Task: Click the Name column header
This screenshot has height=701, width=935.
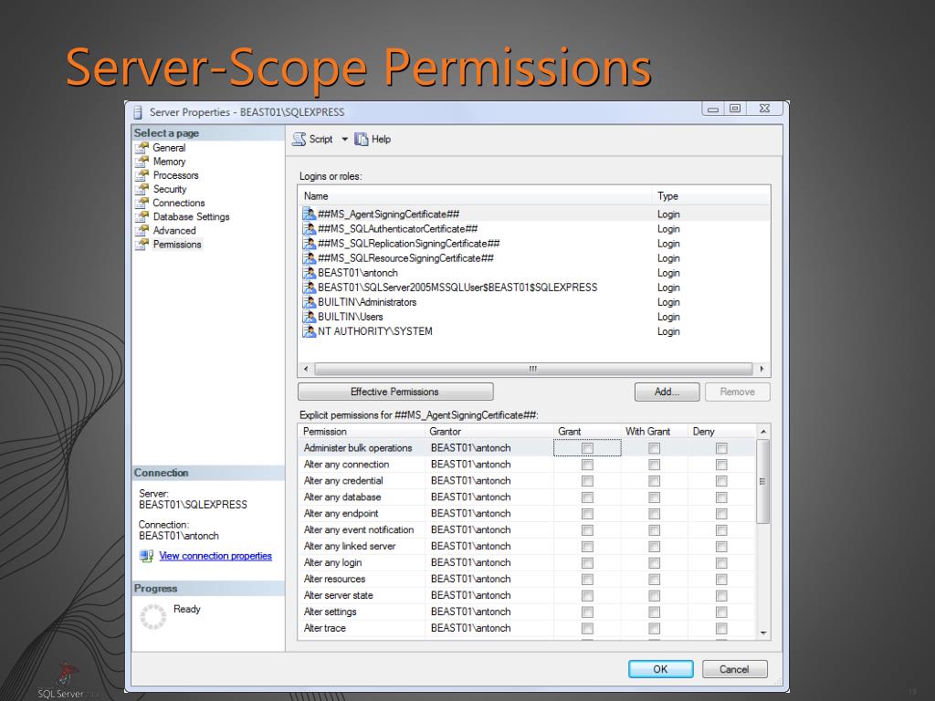Action: 475,196
